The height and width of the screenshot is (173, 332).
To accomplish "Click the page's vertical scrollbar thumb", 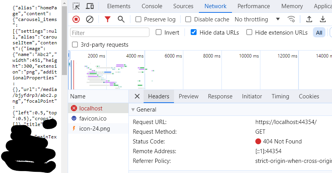I will (64, 40).
